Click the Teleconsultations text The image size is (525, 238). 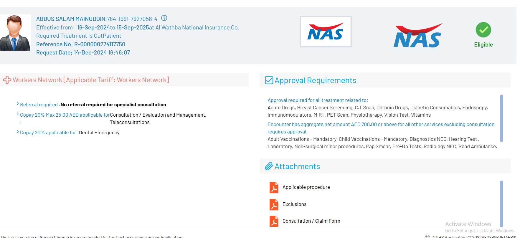(130, 122)
